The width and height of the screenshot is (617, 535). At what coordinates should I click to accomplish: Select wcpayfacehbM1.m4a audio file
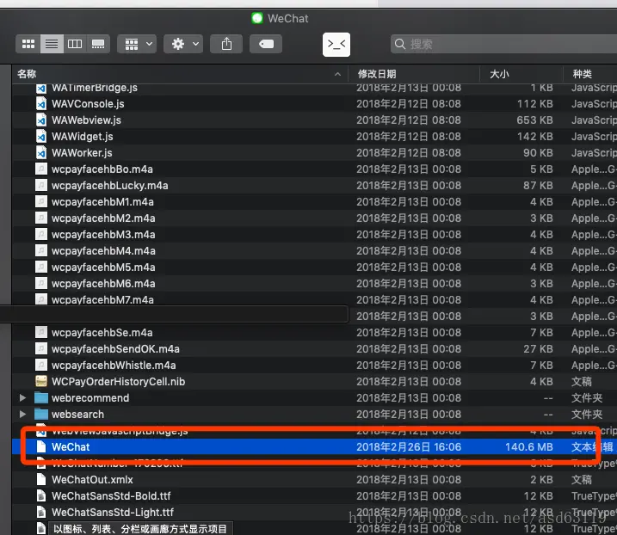coord(102,202)
